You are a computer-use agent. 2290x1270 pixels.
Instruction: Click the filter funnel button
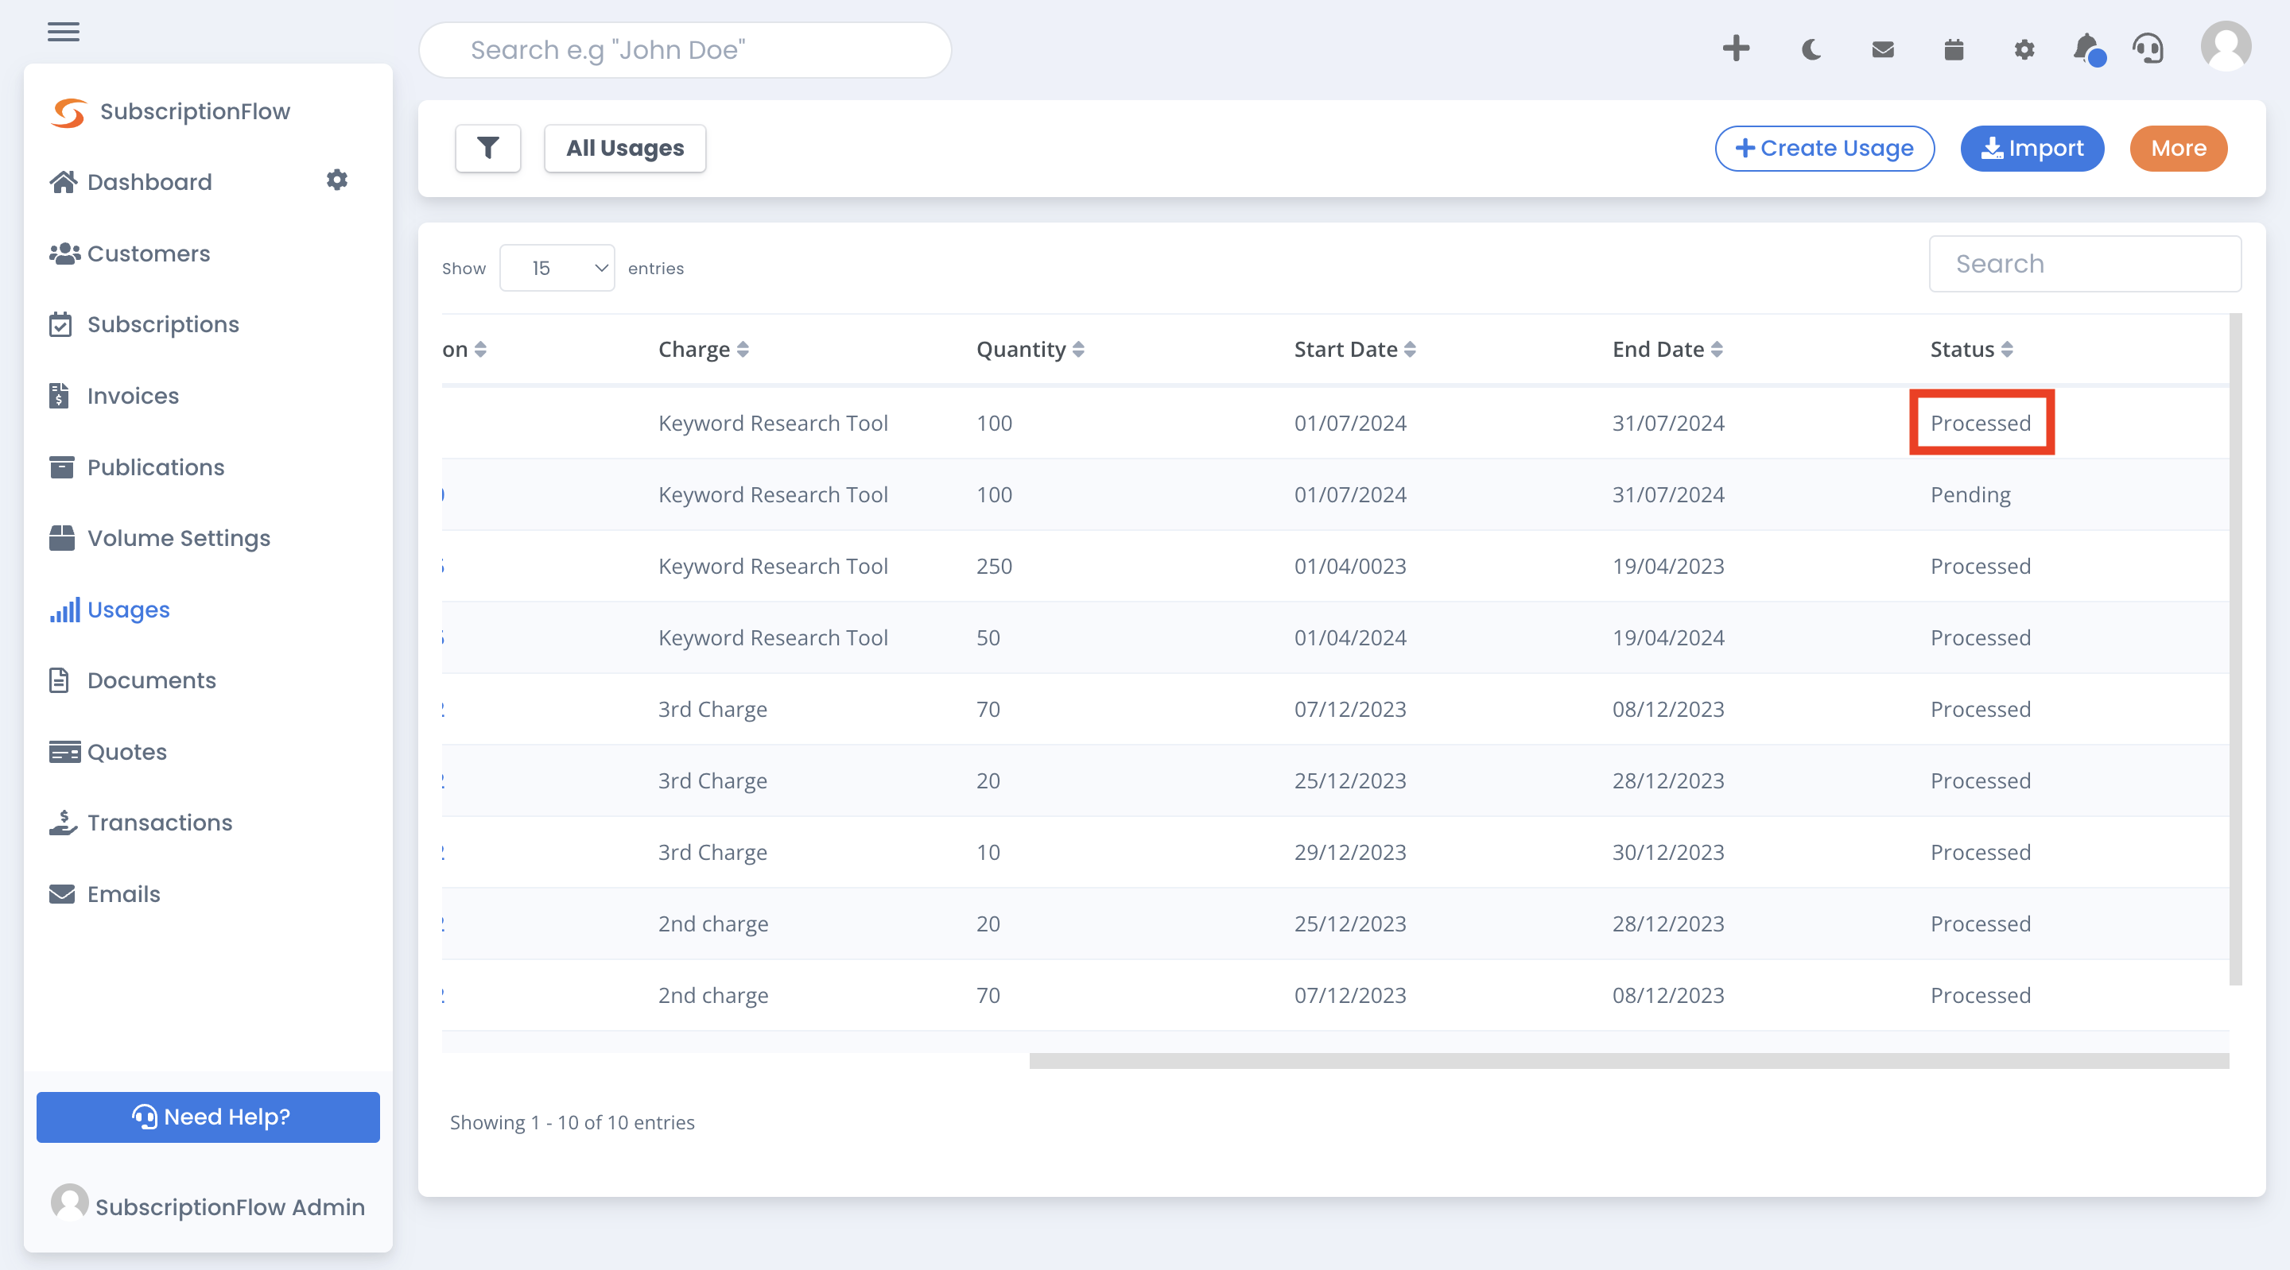coord(488,148)
